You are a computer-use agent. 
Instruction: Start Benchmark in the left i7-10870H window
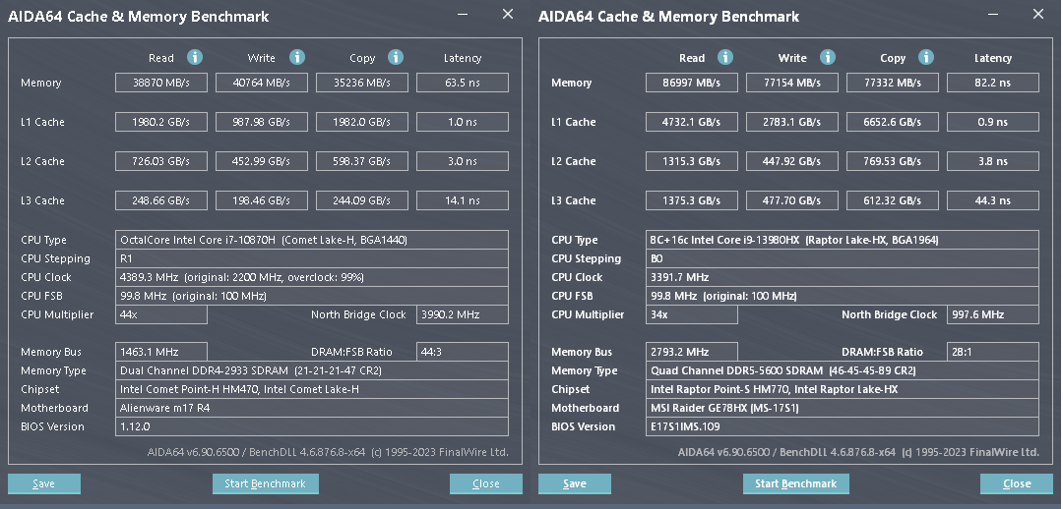tap(265, 483)
